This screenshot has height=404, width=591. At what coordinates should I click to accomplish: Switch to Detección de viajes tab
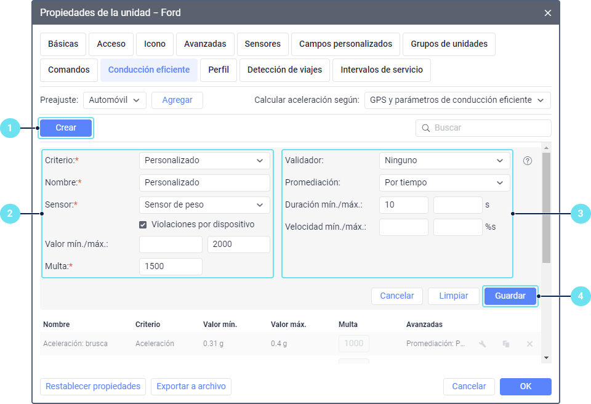[284, 70]
